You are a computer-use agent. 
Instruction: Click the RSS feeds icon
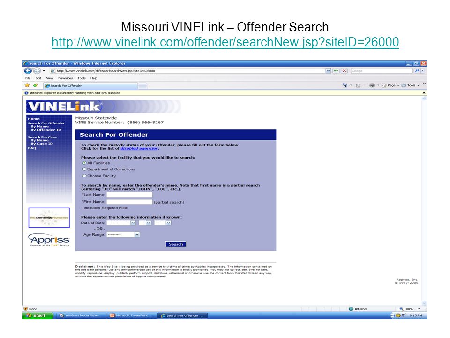[x=358, y=85]
